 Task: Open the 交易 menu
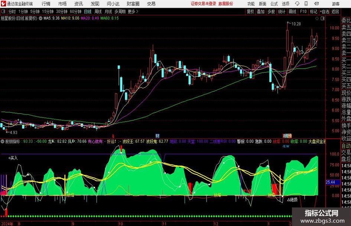(x=151, y=4)
